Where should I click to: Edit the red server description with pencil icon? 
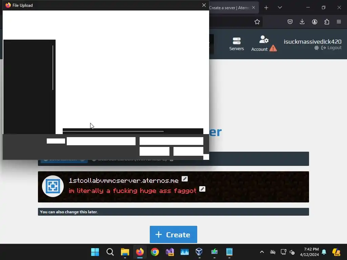coord(202,189)
